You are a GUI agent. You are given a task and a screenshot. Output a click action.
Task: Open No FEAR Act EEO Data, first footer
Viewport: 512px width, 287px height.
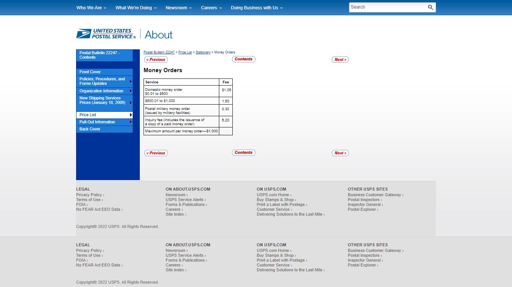99,209
